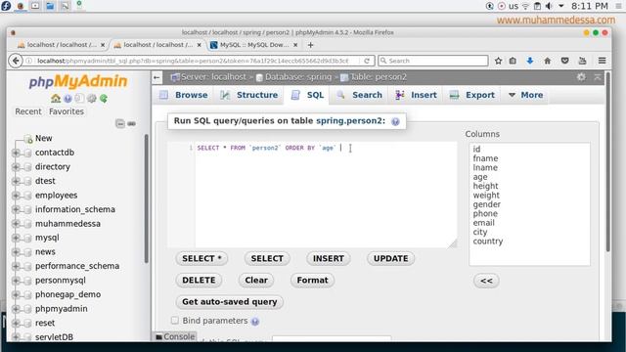Open system volume icon in top panel
Screen dimensions: 626x352
coord(550,6)
